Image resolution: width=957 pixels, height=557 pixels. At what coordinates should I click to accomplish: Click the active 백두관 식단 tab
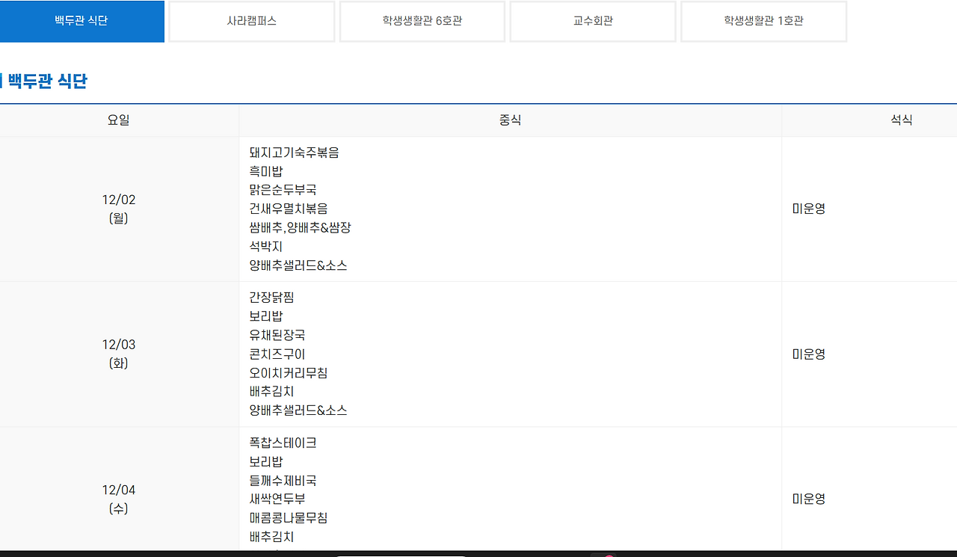click(81, 21)
